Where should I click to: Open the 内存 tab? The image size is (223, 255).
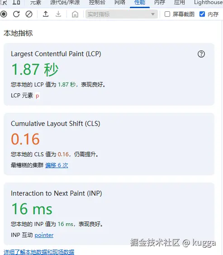click(160, 2)
